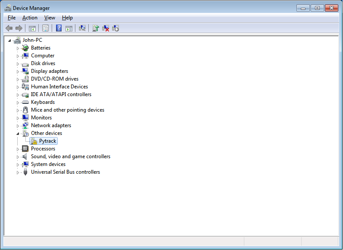This screenshot has width=343, height=250.
Task: Click the Uninstall device toolbar icon
Action: coord(106,28)
